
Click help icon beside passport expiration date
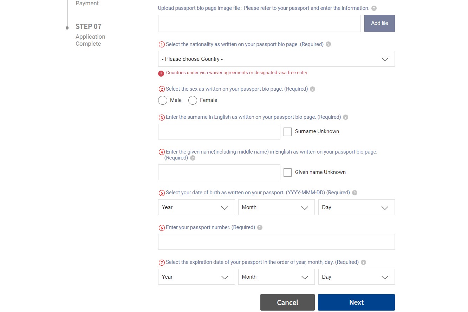363,262
